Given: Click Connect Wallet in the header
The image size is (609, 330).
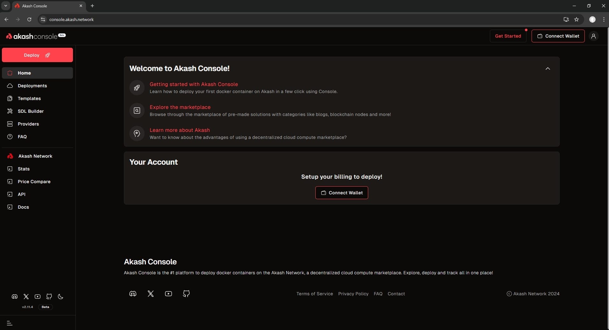Looking at the screenshot, I should coord(558,36).
